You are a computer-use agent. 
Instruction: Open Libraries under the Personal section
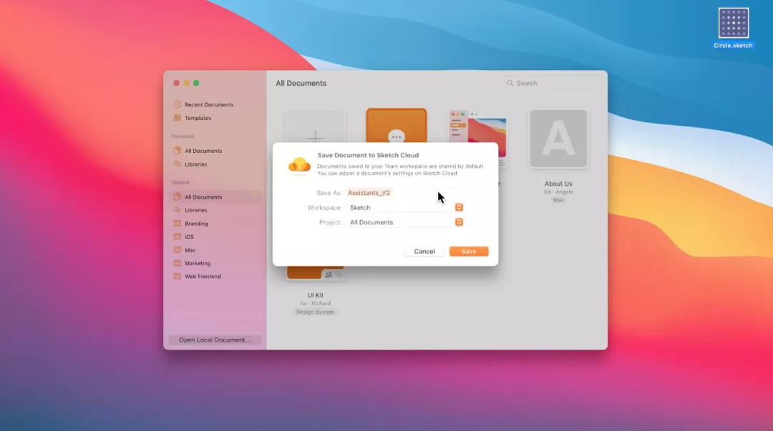pyautogui.click(x=195, y=164)
